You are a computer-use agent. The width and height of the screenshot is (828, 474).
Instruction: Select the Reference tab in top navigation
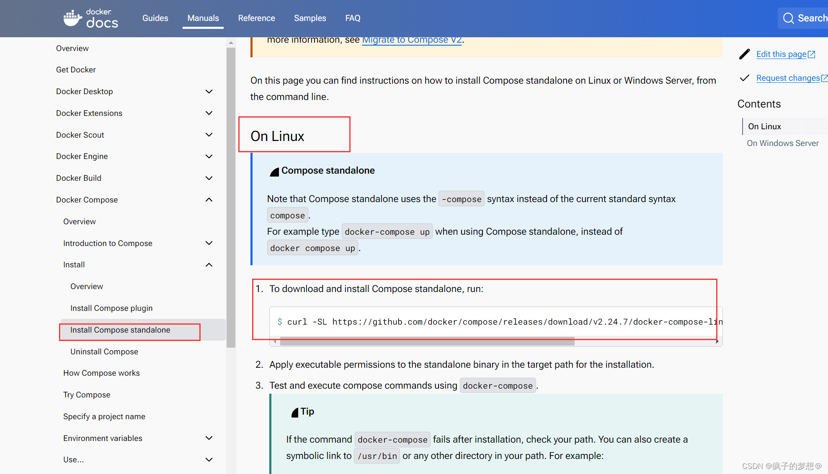click(256, 18)
